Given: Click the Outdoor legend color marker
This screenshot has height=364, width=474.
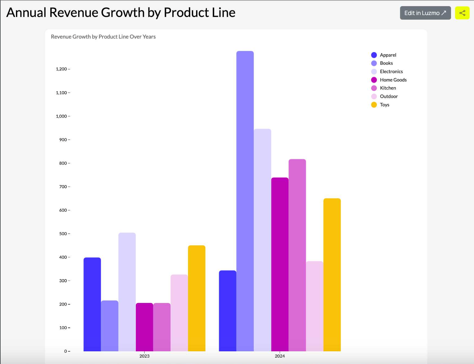Looking at the screenshot, I should click(x=374, y=96).
